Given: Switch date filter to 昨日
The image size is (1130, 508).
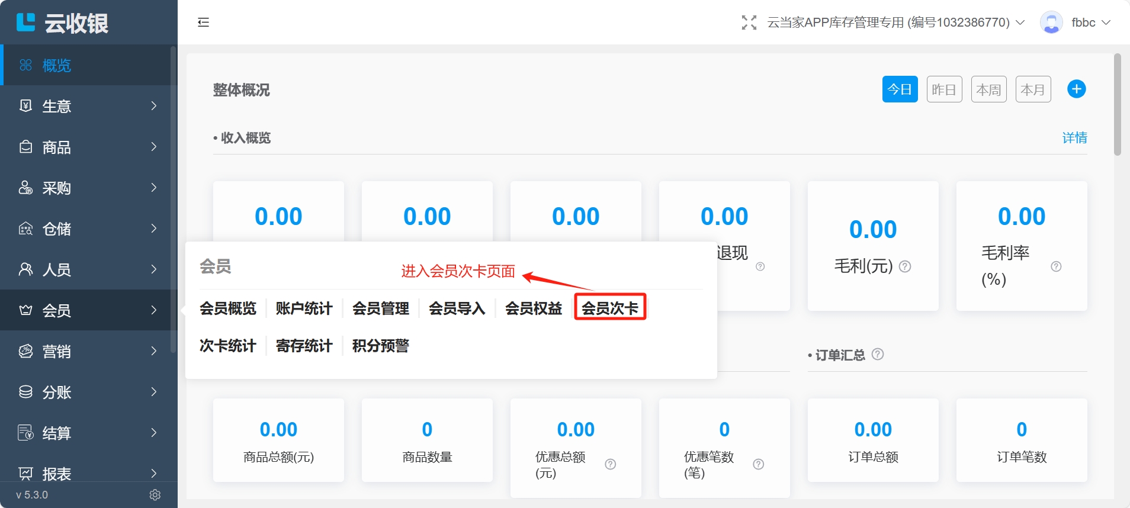Looking at the screenshot, I should [x=944, y=89].
